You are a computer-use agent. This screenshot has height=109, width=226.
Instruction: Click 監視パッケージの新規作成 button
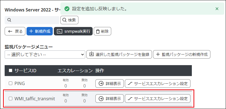click(181, 55)
